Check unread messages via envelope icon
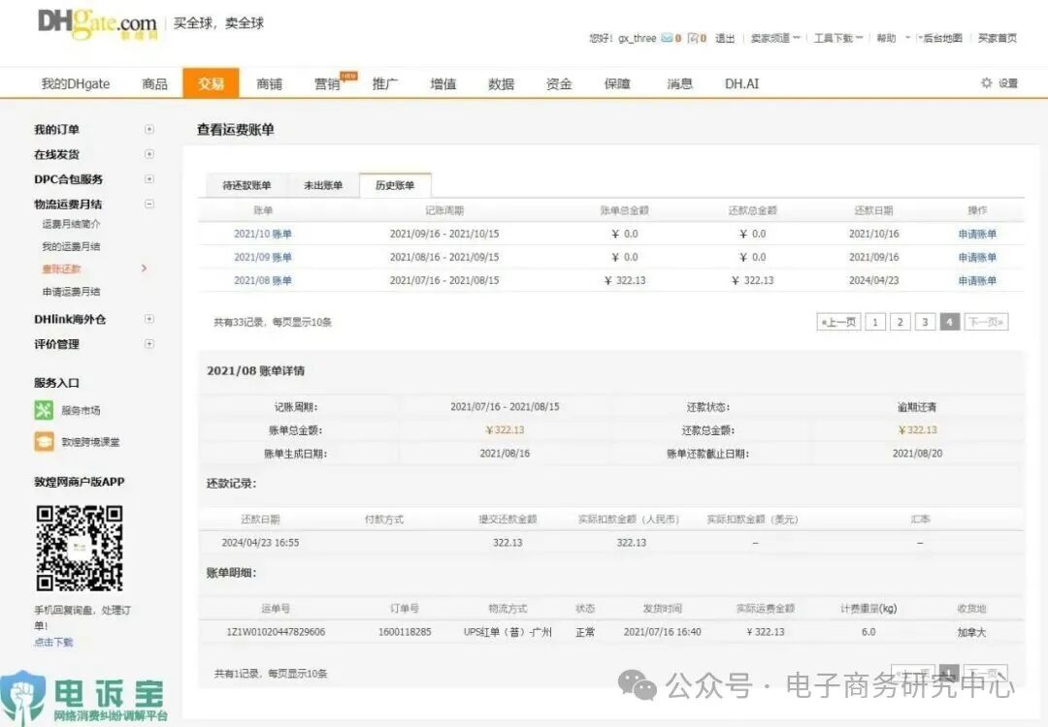The height and width of the screenshot is (727, 1048). 666,37
